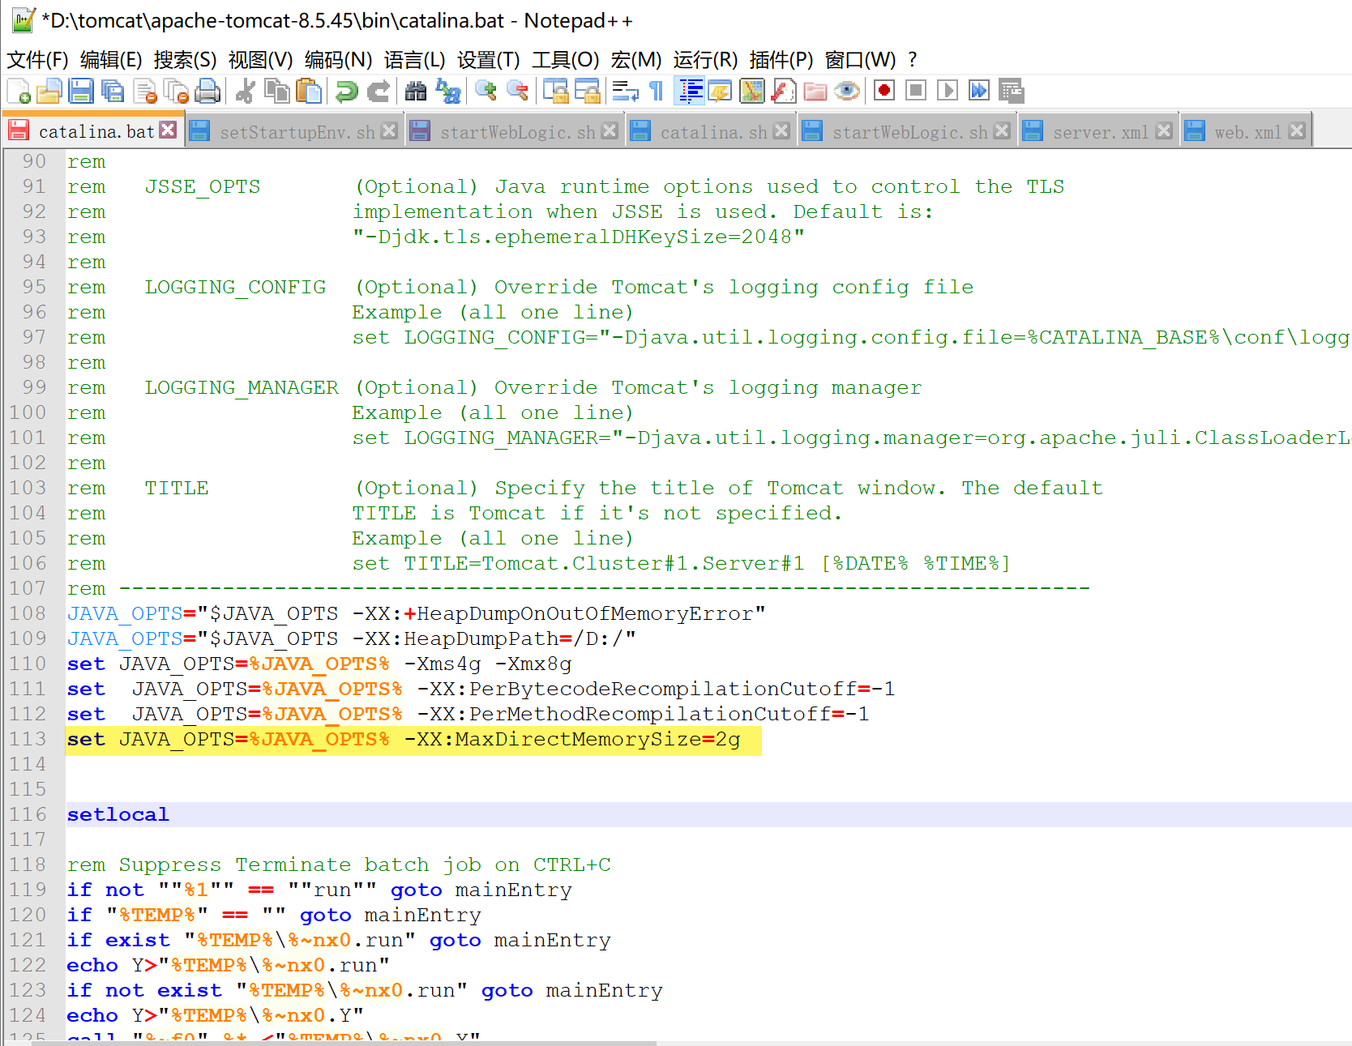Run the macro multiple times icon
This screenshot has width=1352, height=1046.
point(979,91)
